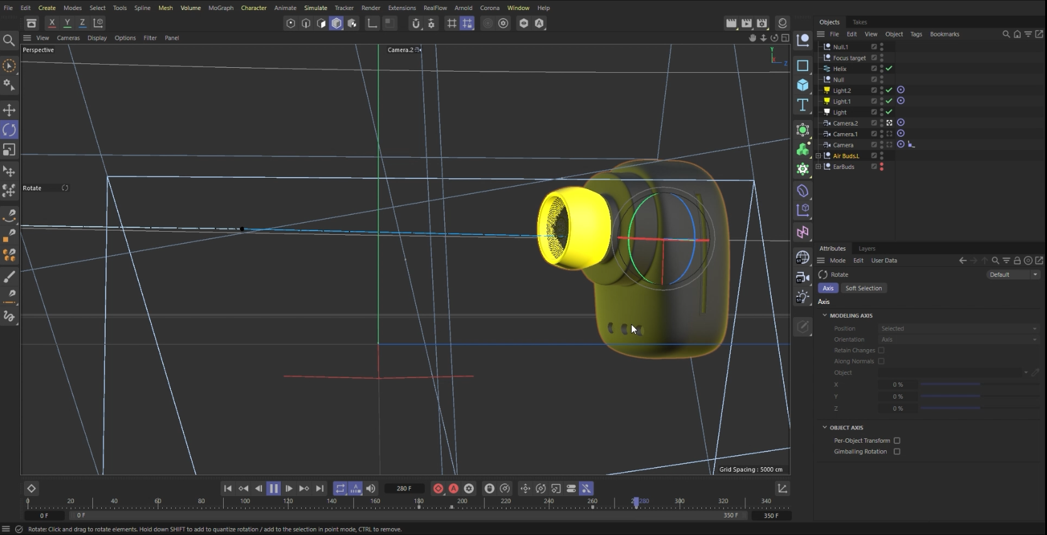
Task: Open the Attributes User Data menu
Action: click(884, 261)
